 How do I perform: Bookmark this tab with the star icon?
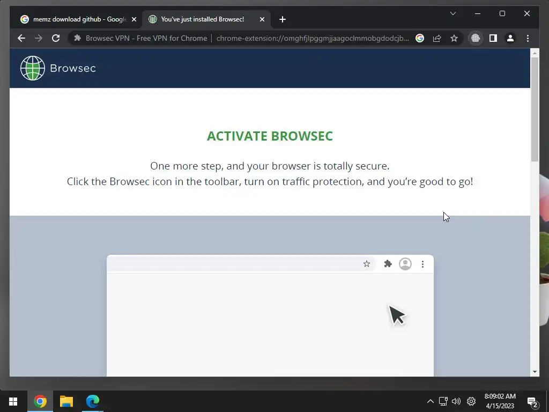click(x=454, y=38)
